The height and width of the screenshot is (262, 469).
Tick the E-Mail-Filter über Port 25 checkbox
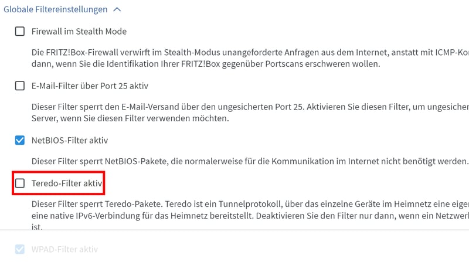point(20,86)
